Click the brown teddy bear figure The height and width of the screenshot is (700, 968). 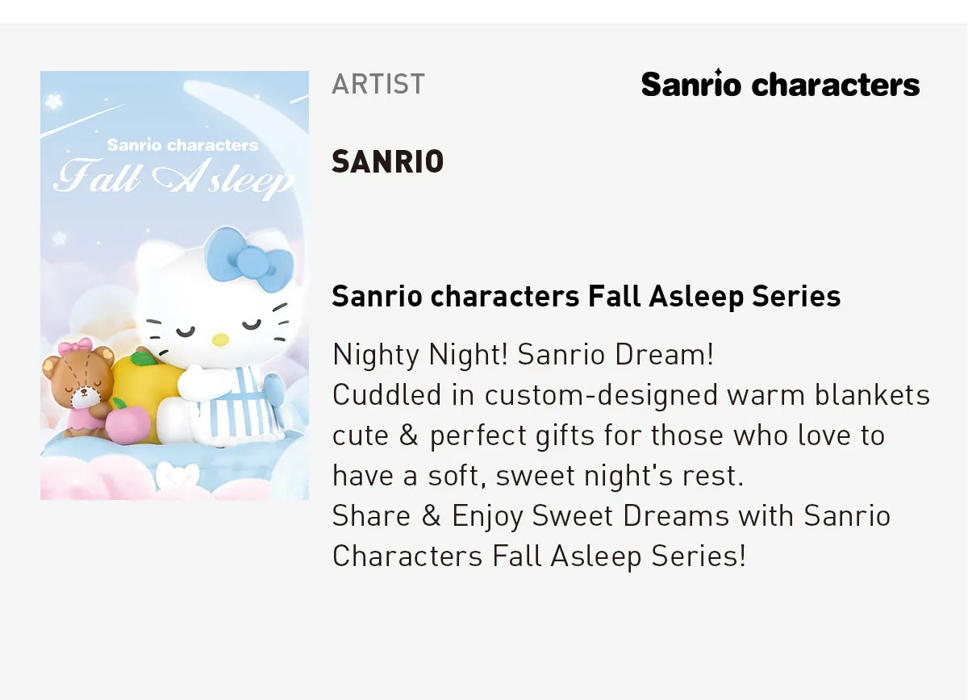pyautogui.click(x=78, y=387)
